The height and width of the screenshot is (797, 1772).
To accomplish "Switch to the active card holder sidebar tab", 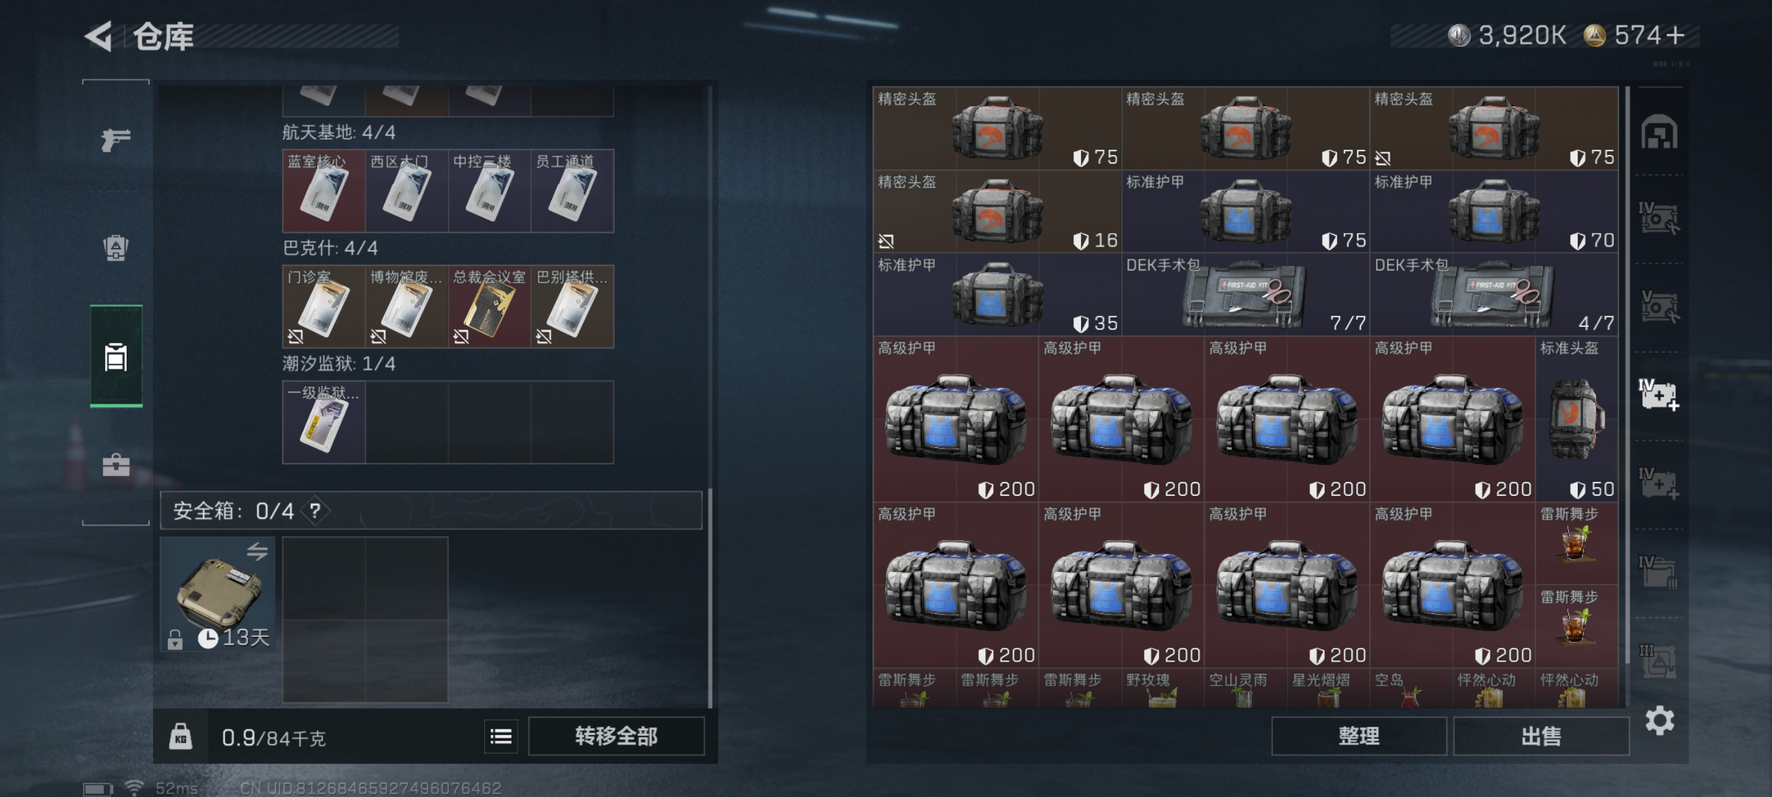I will click(x=116, y=356).
